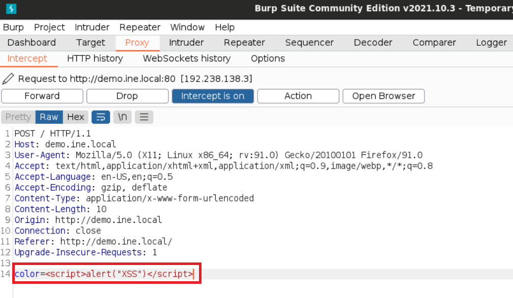Open the Action dropdown button
Viewport: 513px width, 298px height.
(x=298, y=96)
